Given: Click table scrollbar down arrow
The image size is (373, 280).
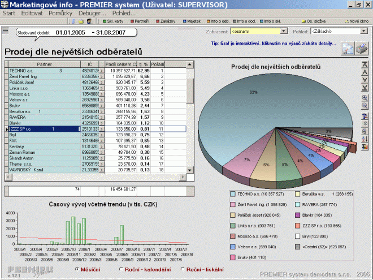Looking at the screenshot, I should [x=190, y=170].
